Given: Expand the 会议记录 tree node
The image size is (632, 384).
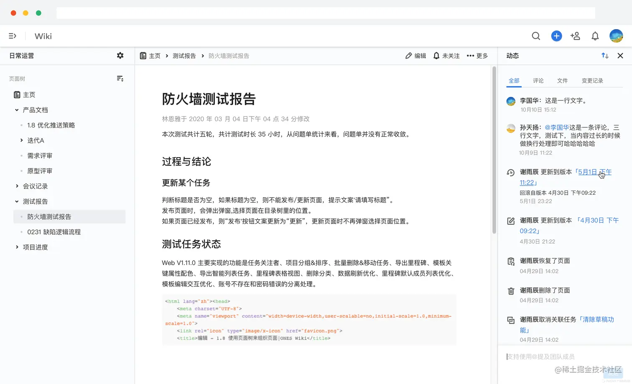Looking at the screenshot, I should coord(17,186).
